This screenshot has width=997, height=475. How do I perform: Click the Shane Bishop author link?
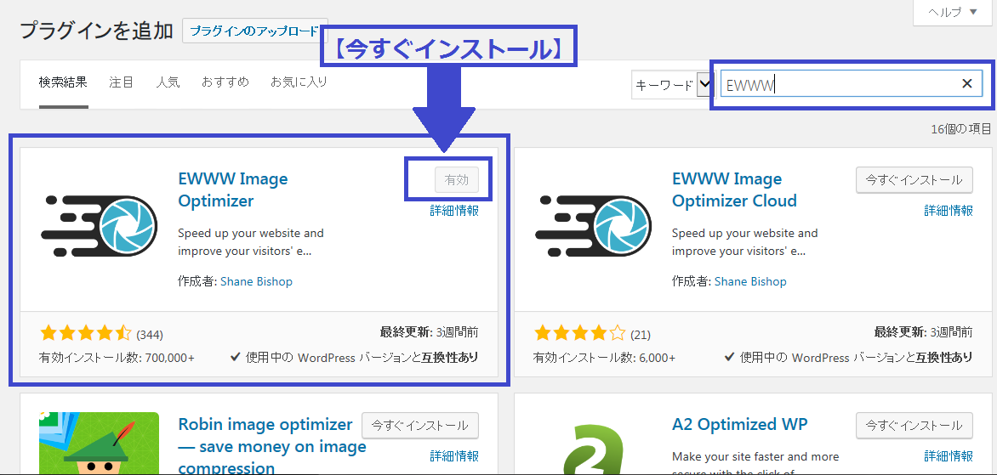pyautogui.click(x=256, y=281)
